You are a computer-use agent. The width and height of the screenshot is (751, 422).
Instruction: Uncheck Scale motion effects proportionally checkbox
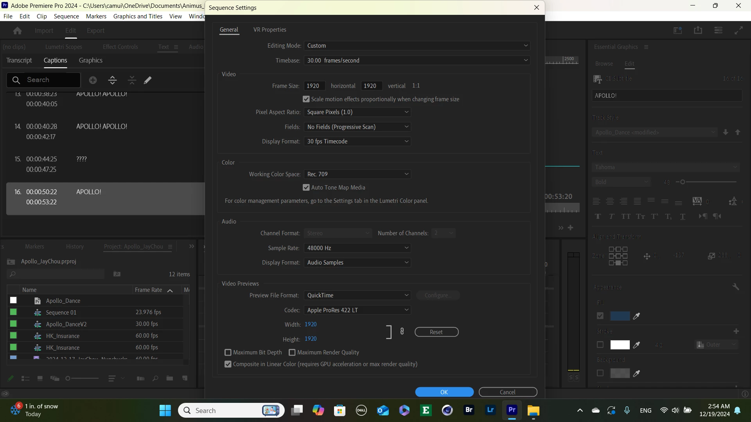[306, 99]
